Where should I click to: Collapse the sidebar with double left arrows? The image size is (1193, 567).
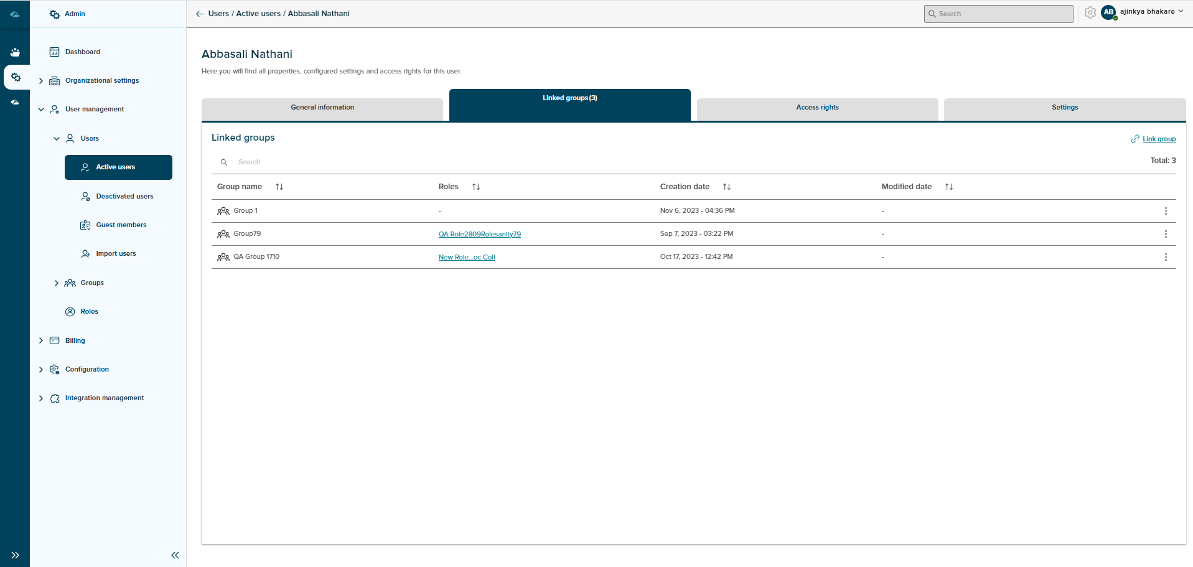pos(175,555)
